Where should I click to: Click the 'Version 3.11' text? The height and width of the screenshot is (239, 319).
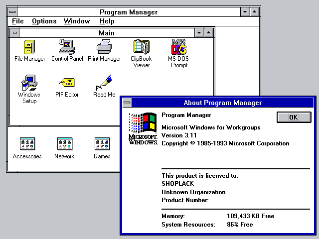pos(179,135)
